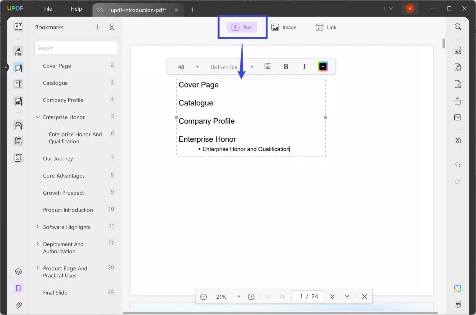Open the Fill and Sign tool icon
This screenshot has height=315, width=476.
click(x=18, y=101)
